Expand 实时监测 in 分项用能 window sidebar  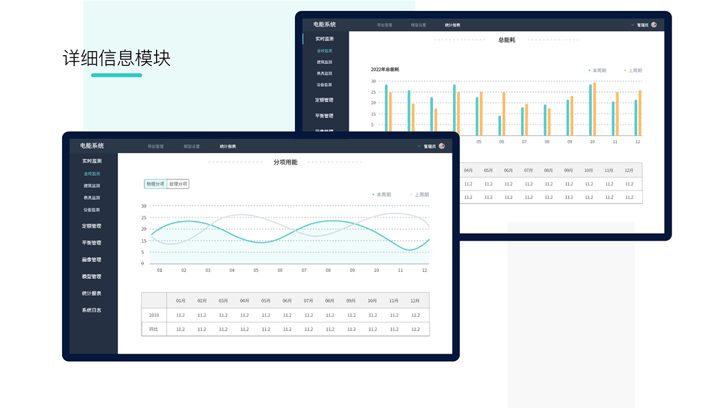(92, 160)
